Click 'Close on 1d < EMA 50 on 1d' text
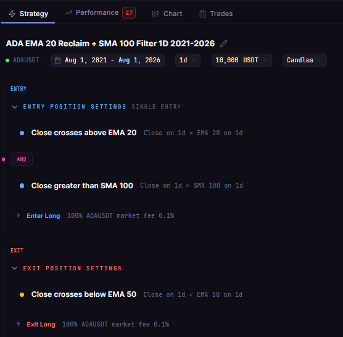This screenshot has width=343, height=337. pyautogui.click(x=192, y=295)
